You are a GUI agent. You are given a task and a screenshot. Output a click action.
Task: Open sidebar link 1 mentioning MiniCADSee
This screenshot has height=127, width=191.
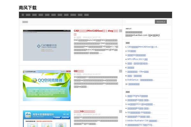pyautogui.click(x=143, y=47)
